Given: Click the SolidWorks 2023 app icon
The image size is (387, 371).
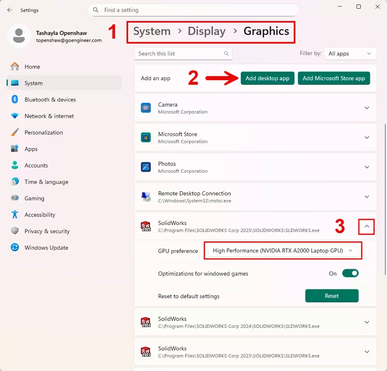Looking at the screenshot, I should (x=146, y=352).
